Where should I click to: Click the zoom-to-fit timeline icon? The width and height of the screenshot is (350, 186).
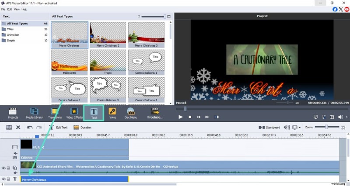(x=343, y=127)
